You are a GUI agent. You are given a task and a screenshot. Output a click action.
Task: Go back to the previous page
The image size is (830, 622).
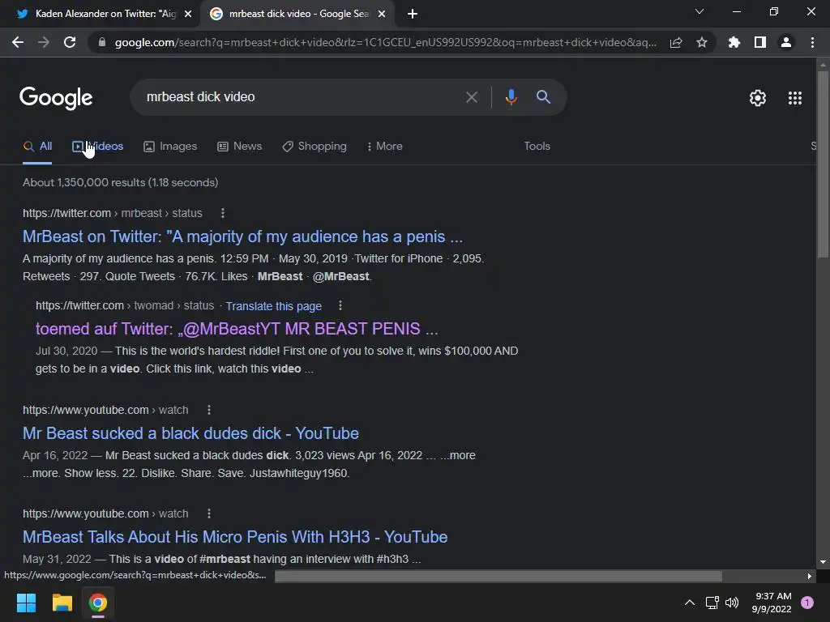tap(18, 42)
